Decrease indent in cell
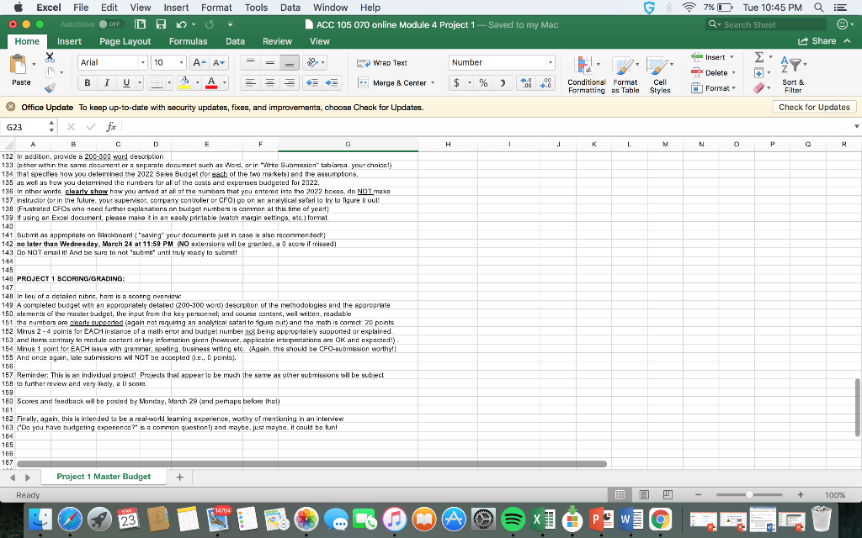The image size is (862, 538). tap(311, 83)
